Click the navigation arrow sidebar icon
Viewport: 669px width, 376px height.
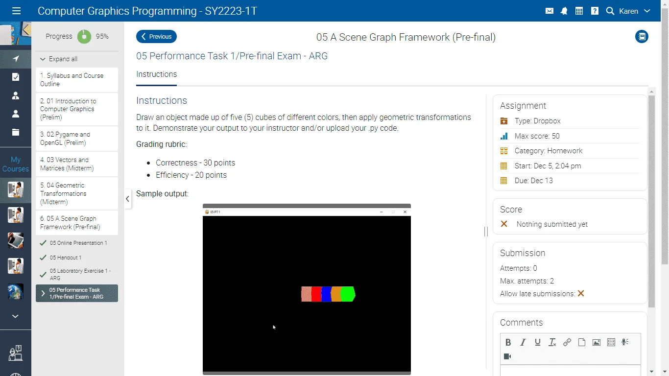[16, 59]
